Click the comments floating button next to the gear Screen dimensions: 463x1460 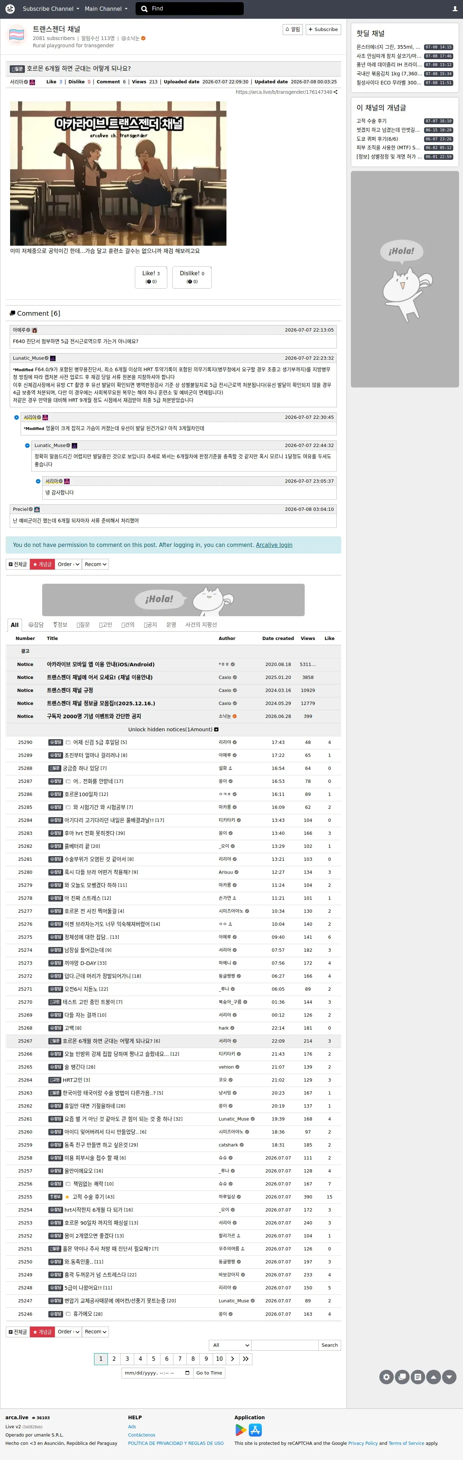402,1377
